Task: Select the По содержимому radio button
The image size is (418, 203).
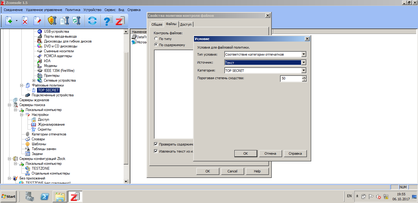Action: click(156, 45)
